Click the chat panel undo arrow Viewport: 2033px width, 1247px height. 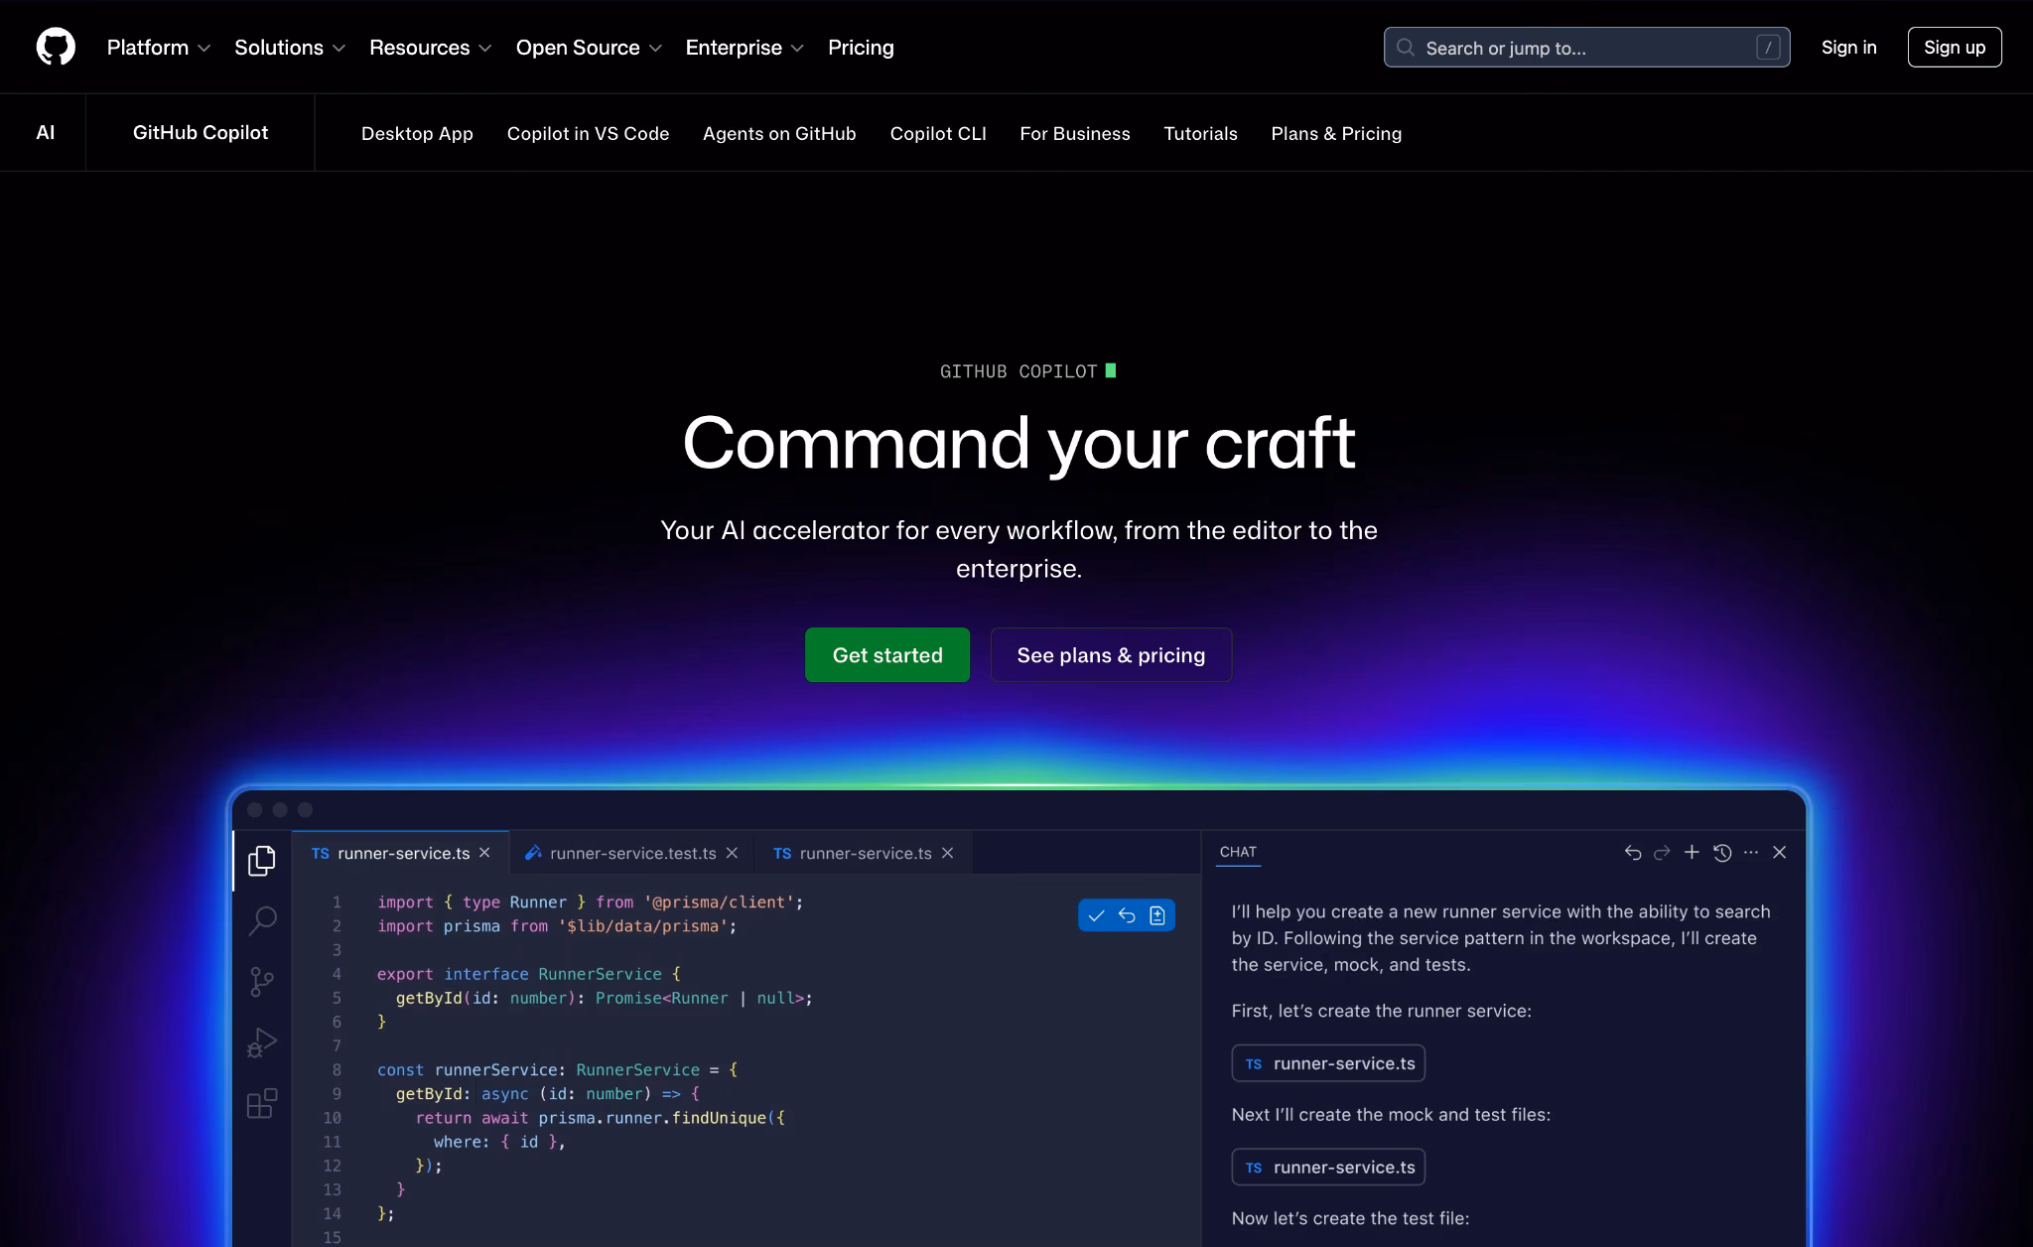(x=1633, y=852)
